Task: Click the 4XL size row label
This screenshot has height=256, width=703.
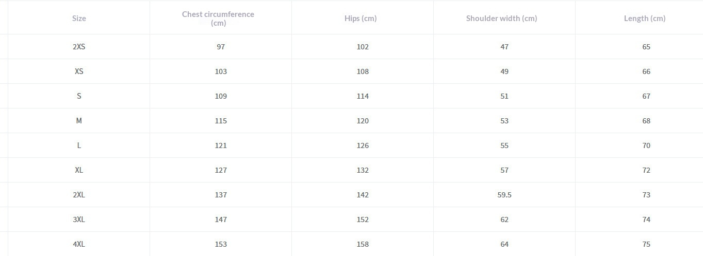Action: coord(79,244)
